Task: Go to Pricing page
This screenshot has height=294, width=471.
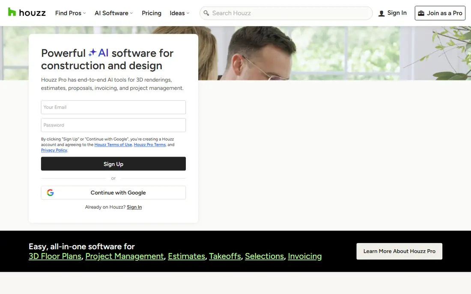Action: [152, 13]
